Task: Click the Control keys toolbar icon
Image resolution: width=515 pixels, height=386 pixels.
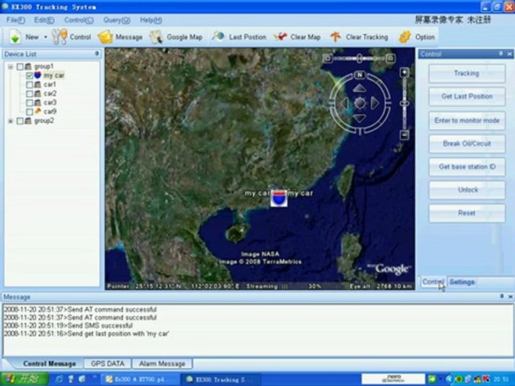Action: pos(60,37)
